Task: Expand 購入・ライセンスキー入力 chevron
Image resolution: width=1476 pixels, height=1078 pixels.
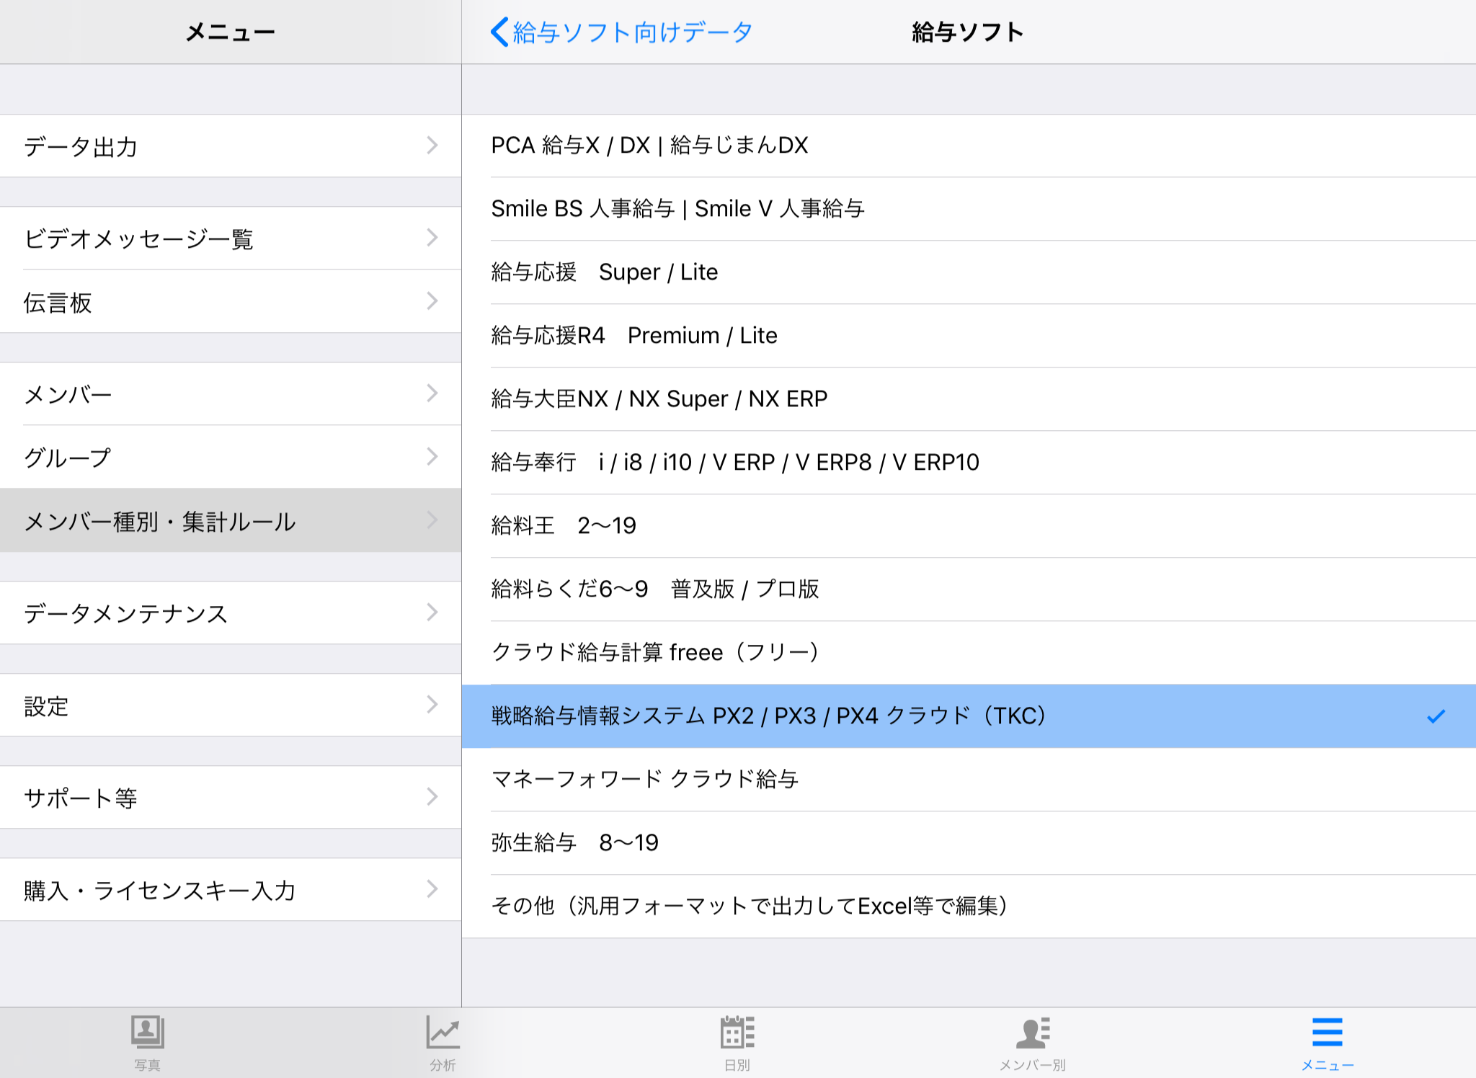Action: (x=432, y=889)
